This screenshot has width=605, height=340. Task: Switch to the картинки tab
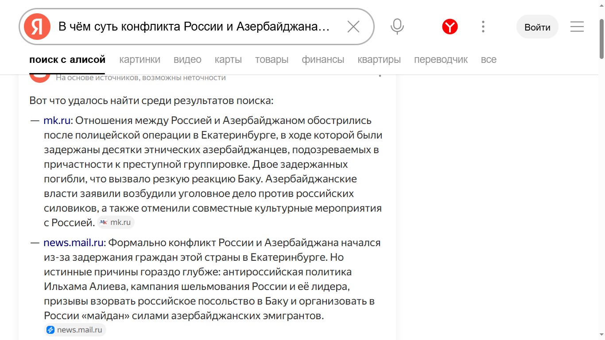coord(140,59)
